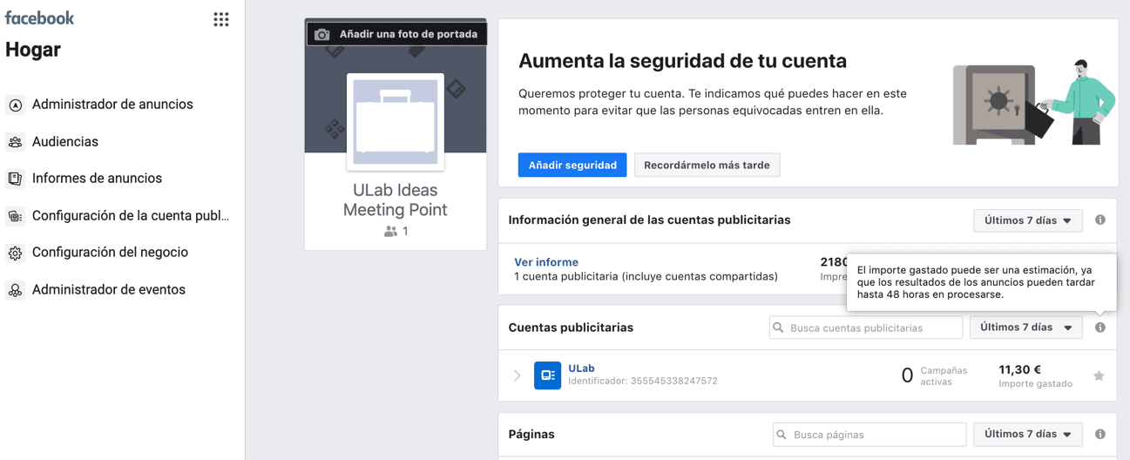Viewport: 1130px width, 460px height.
Task: Click the Busca cuentas publicitarias search field
Action: pyautogui.click(x=866, y=328)
